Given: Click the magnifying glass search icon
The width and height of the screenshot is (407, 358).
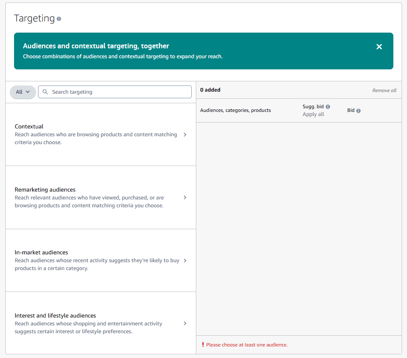Looking at the screenshot, I should [45, 92].
